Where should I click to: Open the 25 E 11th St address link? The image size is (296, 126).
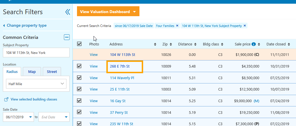pyautogui.click(x=120, y=89)
